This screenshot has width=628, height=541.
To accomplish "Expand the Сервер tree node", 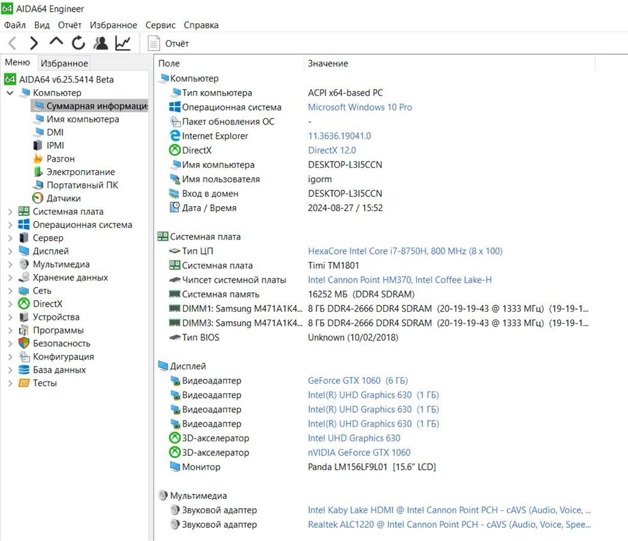I will (x=10, y=238).
